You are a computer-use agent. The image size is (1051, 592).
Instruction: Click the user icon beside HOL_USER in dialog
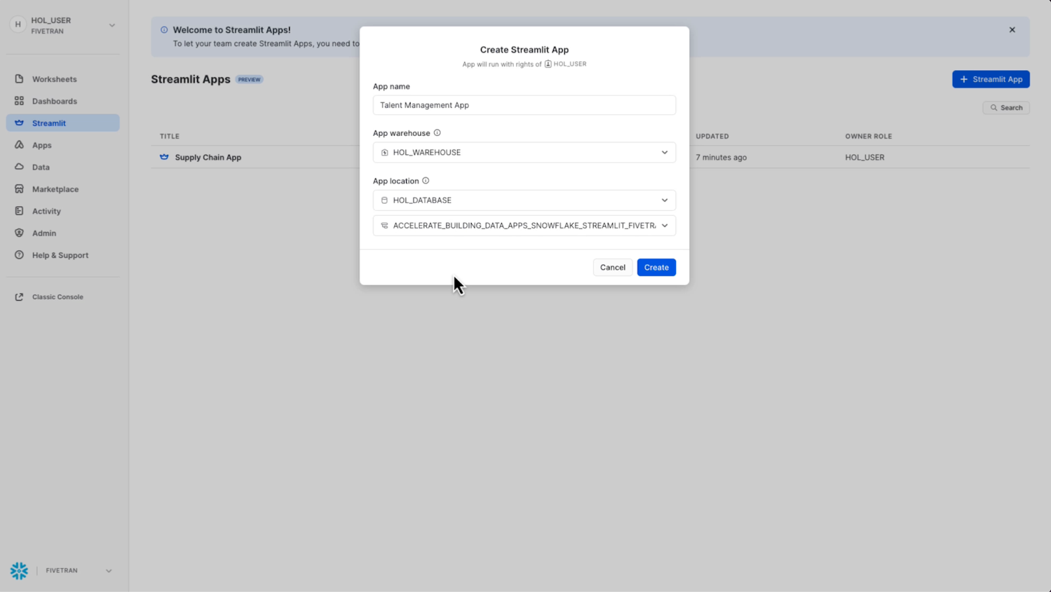(548, 64)
